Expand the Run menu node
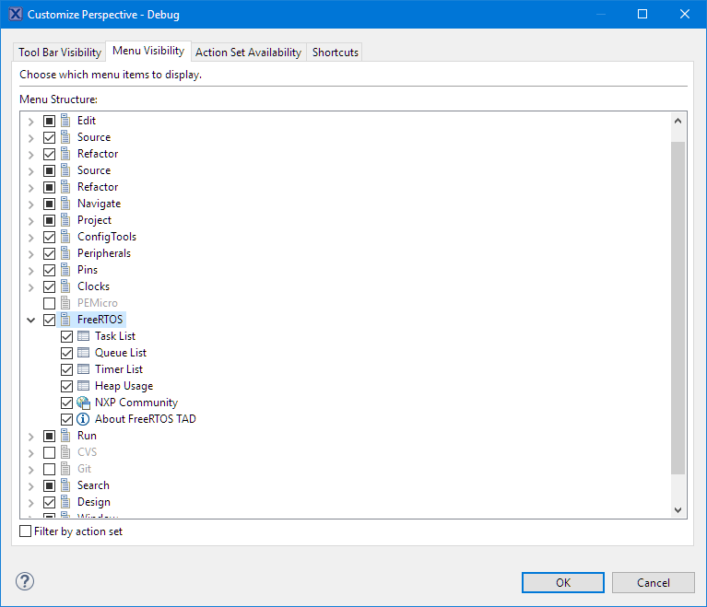The width and height of the screenshot is (707, 607). click(30, 437)
